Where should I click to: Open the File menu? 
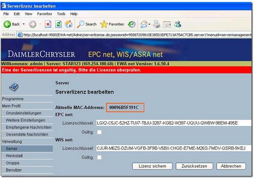click(x=6, y=14)
